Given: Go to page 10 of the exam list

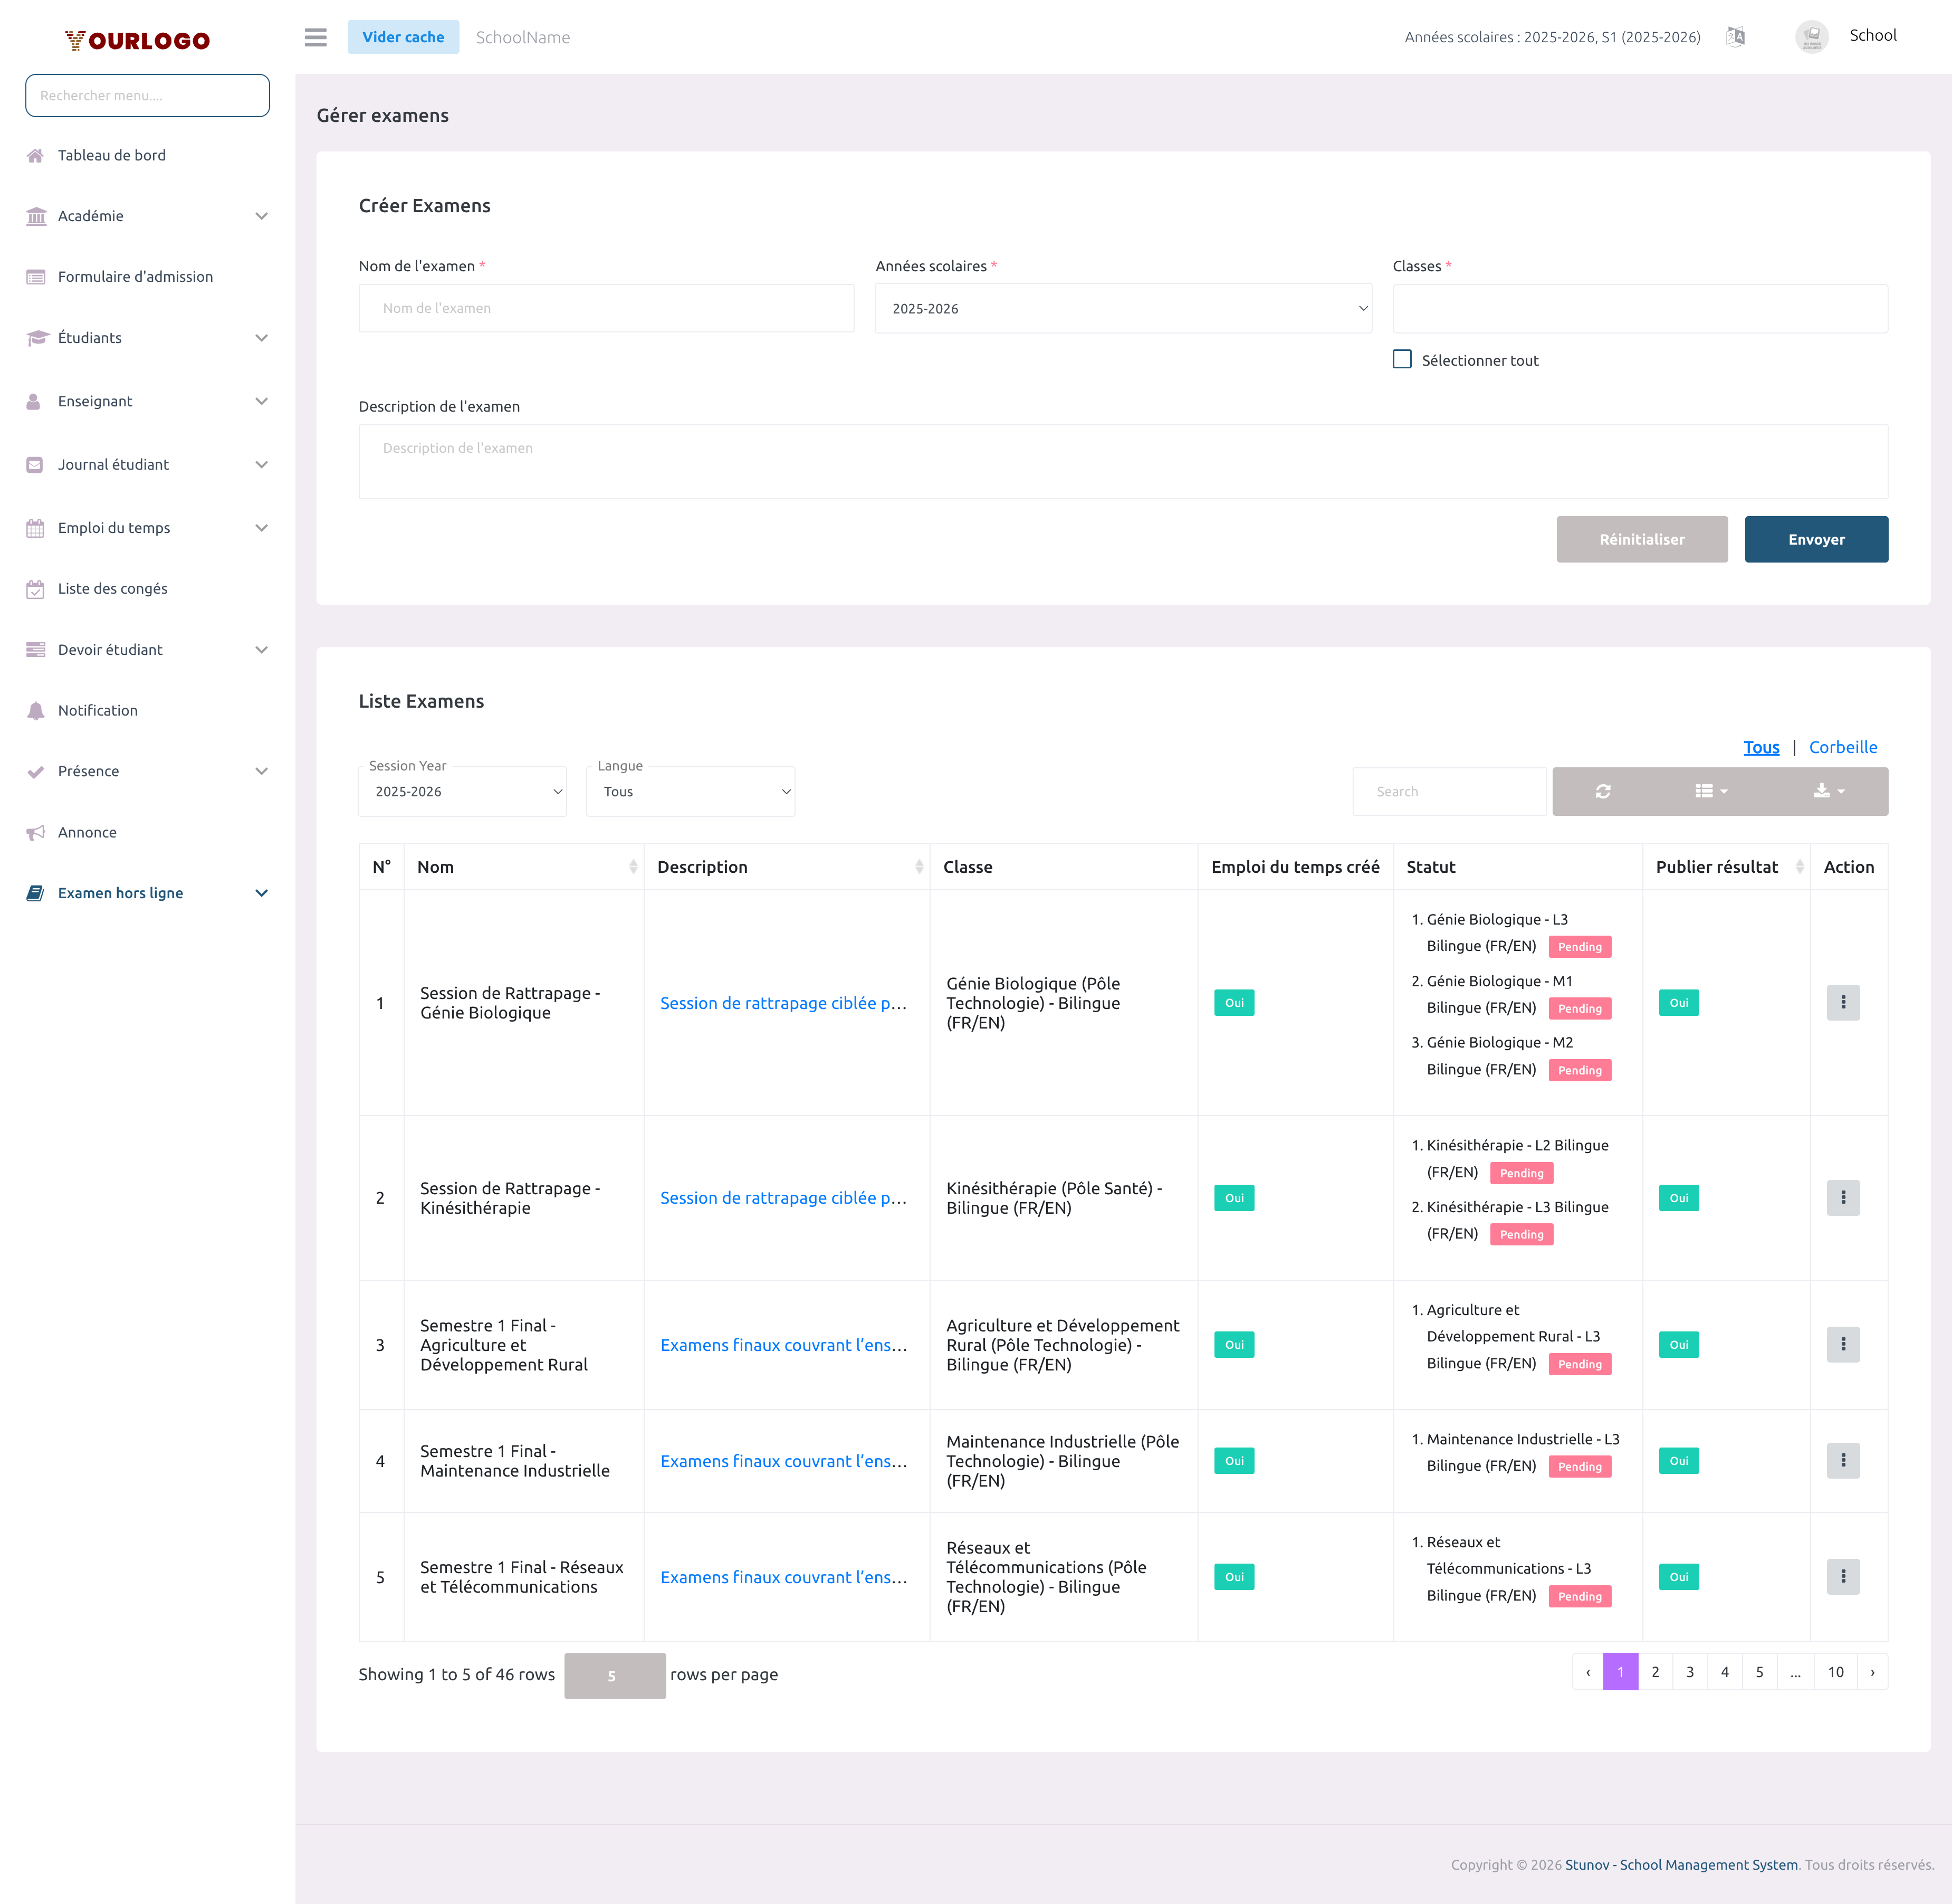Looking at the screenshot, I should [x=1836, y=1671].
